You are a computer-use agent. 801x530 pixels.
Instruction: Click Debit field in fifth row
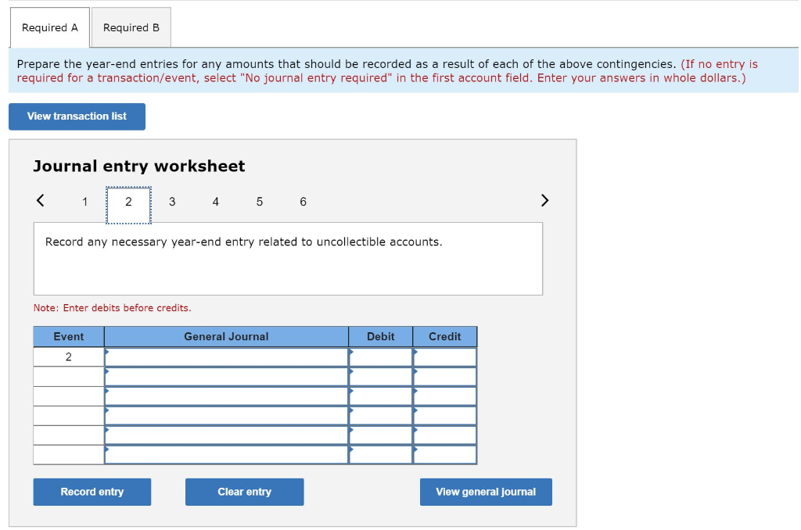[x=381, y=435]
